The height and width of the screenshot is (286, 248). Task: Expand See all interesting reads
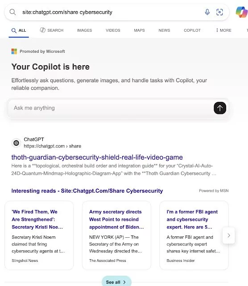click(116, 282)
